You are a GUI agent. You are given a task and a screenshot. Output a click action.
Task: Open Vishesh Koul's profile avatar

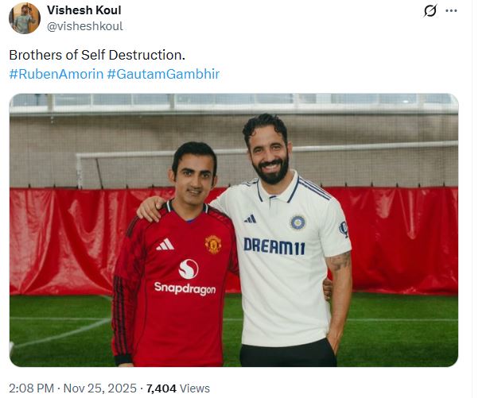tap(24, 19)
